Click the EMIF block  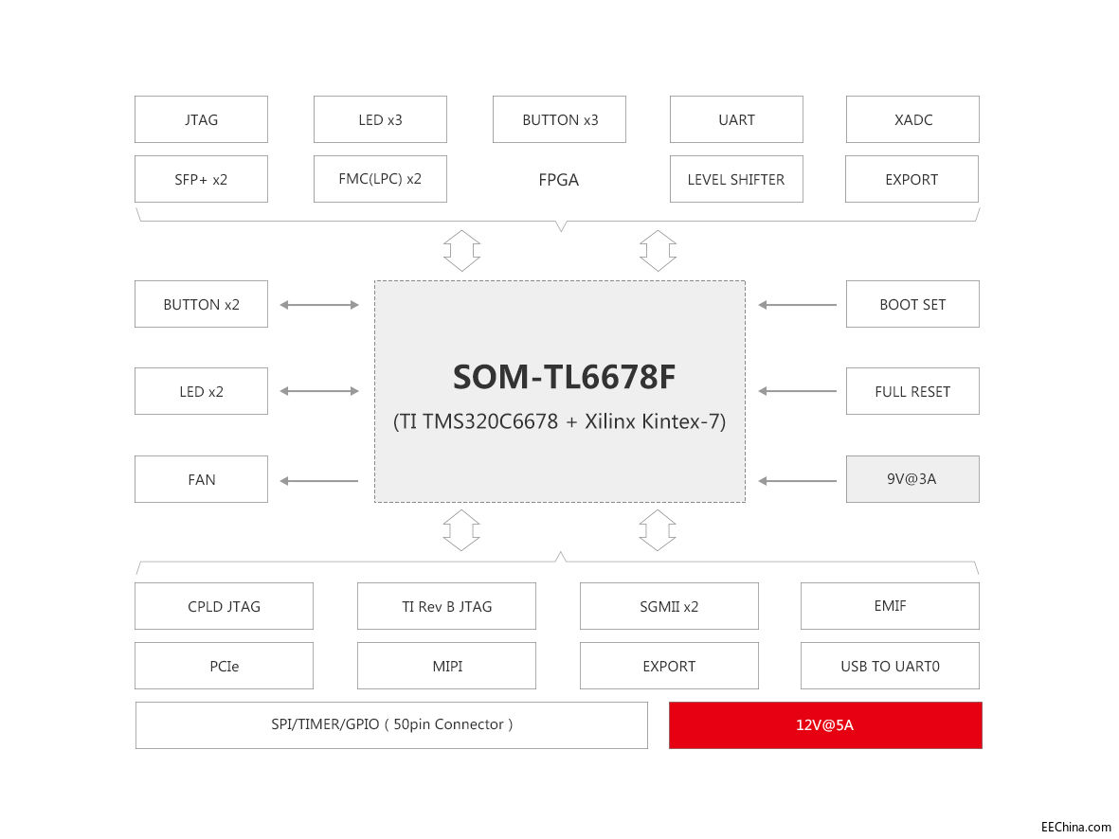click(x=890, y=606)
